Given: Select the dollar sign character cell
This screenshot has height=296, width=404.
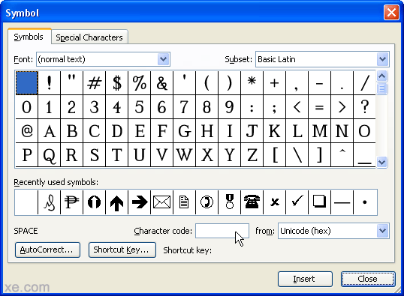Looking at the screenshot, I should [116, 83].
